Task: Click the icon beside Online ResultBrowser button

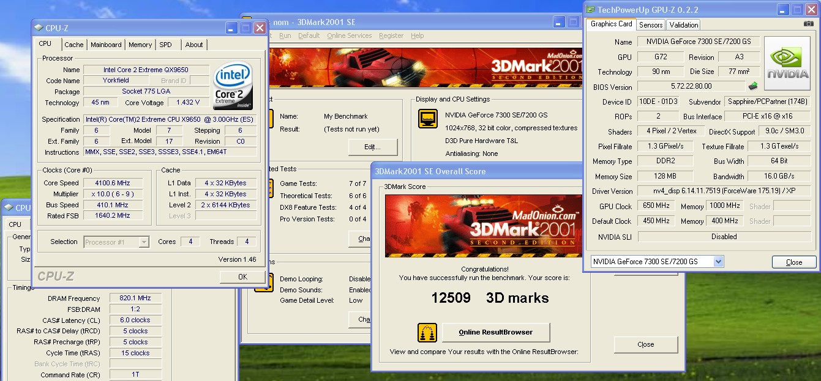Action: [x=427, y=333]
